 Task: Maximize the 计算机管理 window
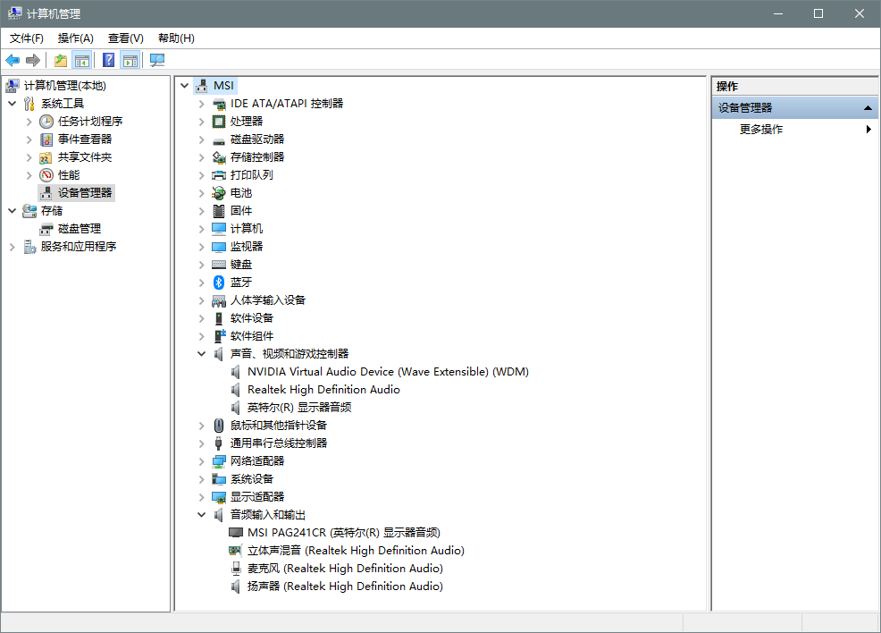pyautogui.click(x=818, y=13)
